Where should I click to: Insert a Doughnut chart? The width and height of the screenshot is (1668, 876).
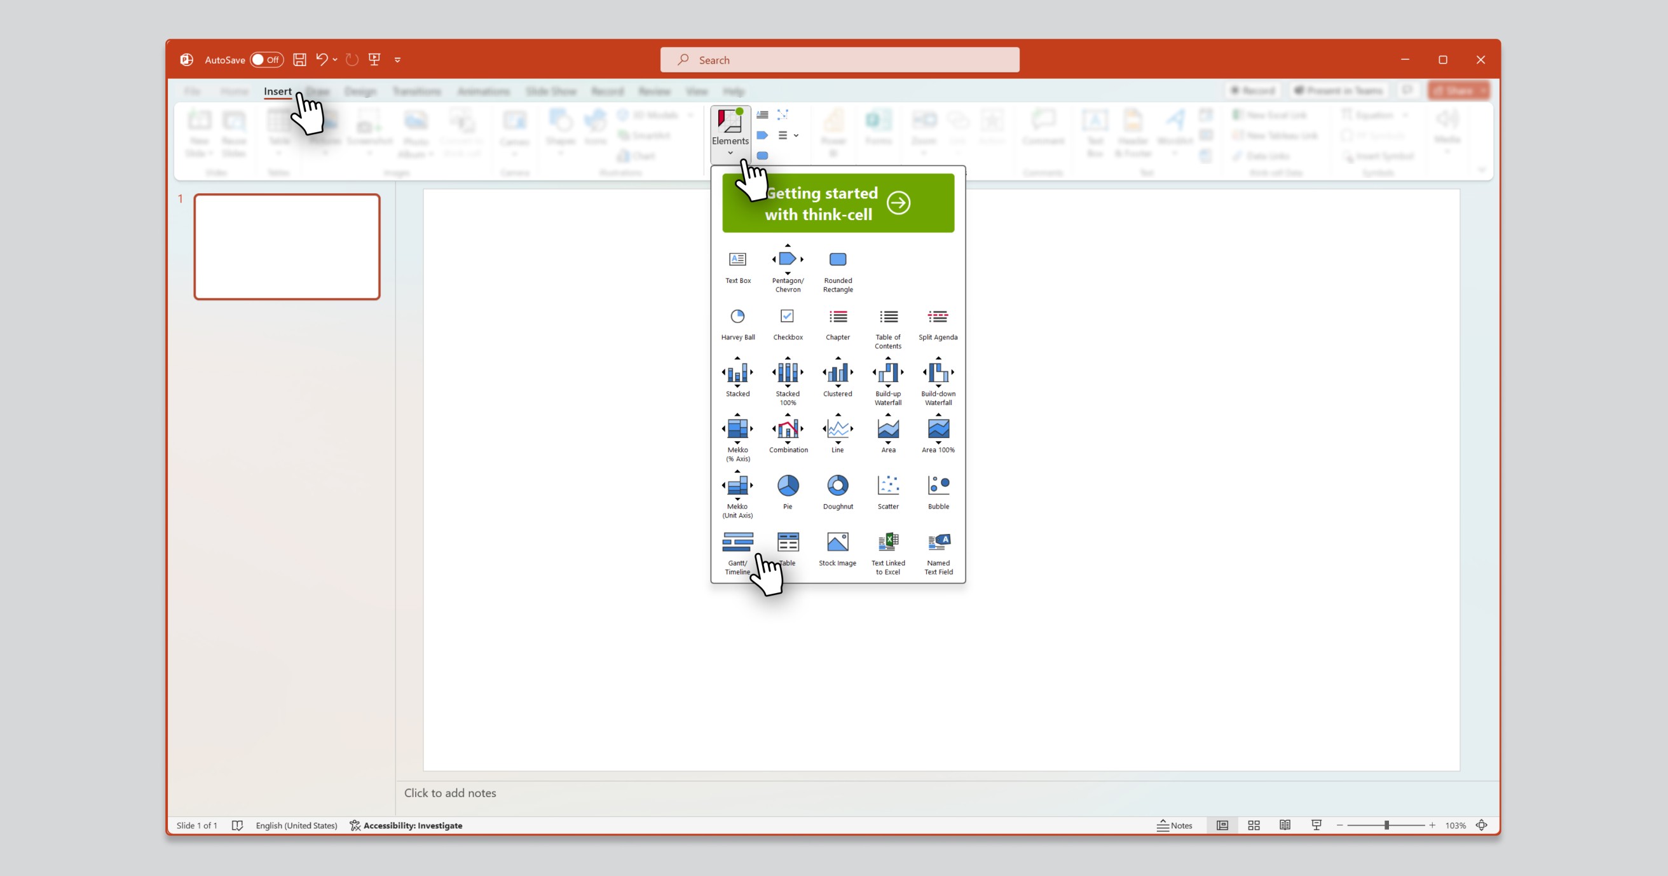click(x=838, y=492)
